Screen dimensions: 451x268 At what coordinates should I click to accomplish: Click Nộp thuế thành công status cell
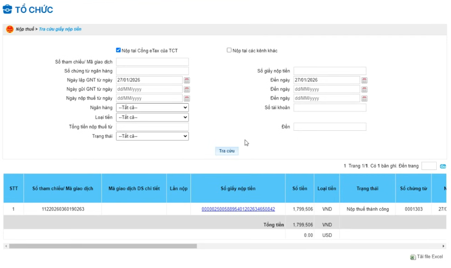pos(368,209)
